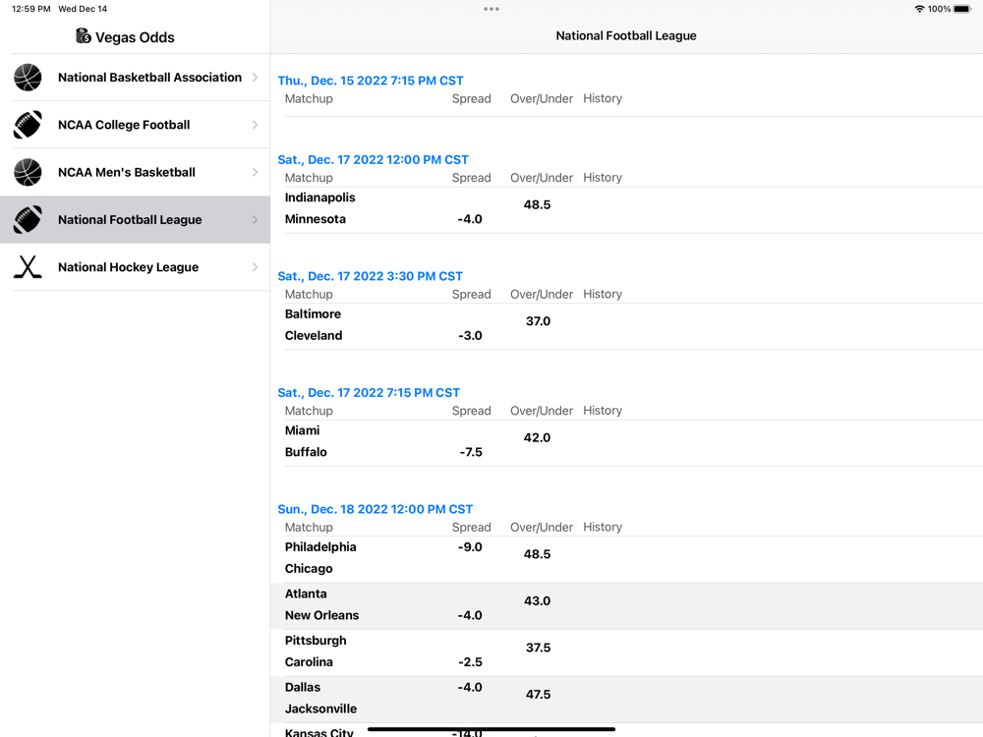Open National Hockey League odds

(x=135, y=267)
